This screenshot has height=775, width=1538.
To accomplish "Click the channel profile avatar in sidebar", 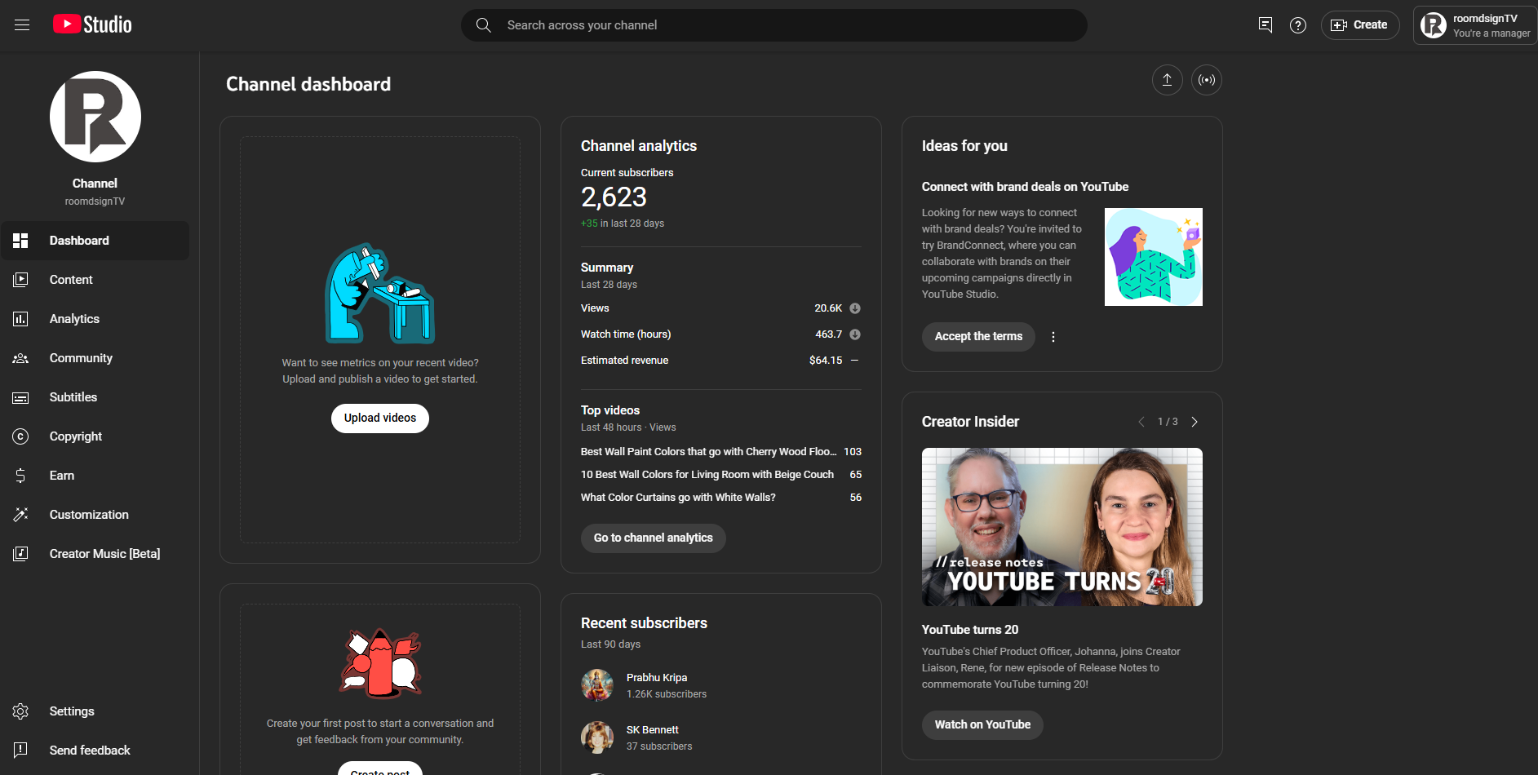I will (95, 117).
